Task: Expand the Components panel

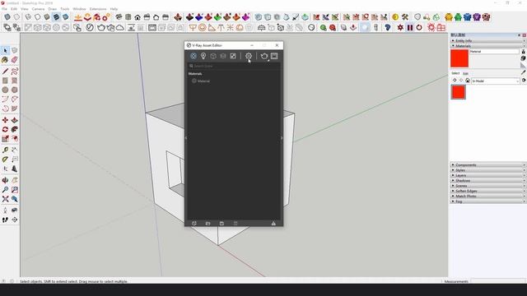Action: point(487,164)
